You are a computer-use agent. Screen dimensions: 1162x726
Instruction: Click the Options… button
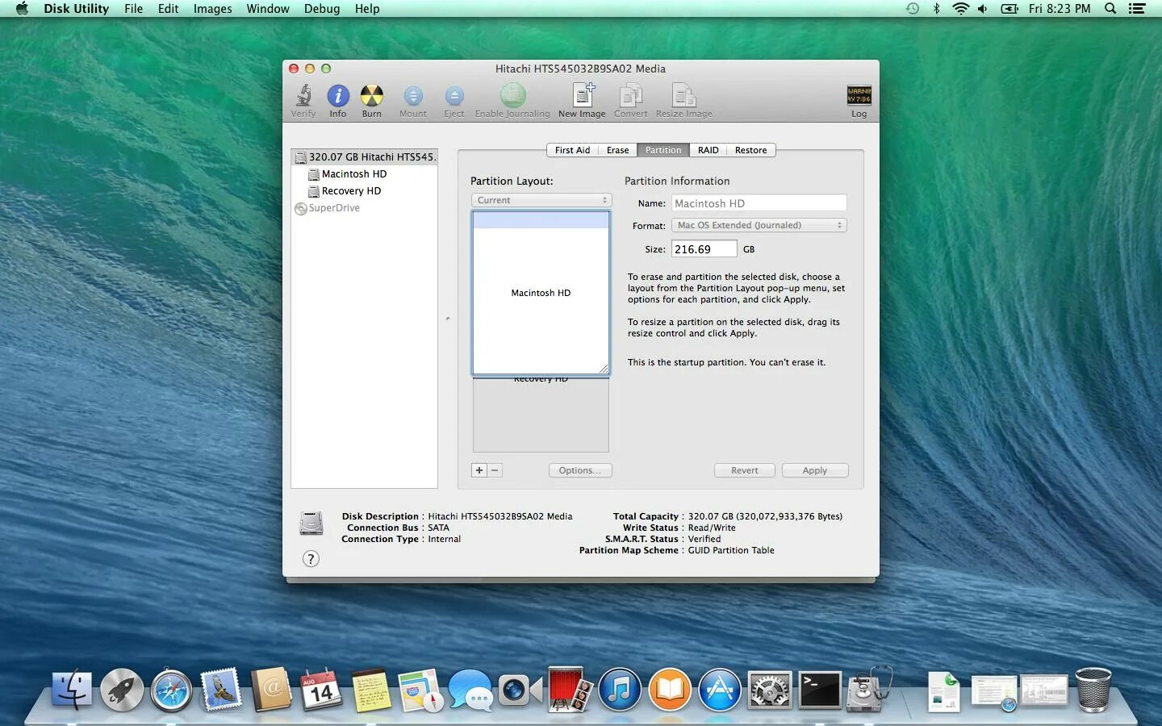pos(580,470)
